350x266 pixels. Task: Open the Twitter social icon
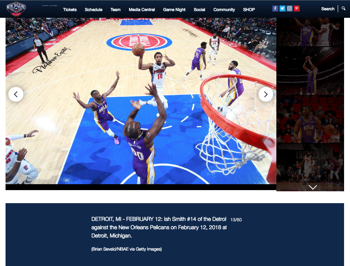click(x=282, y=9)
